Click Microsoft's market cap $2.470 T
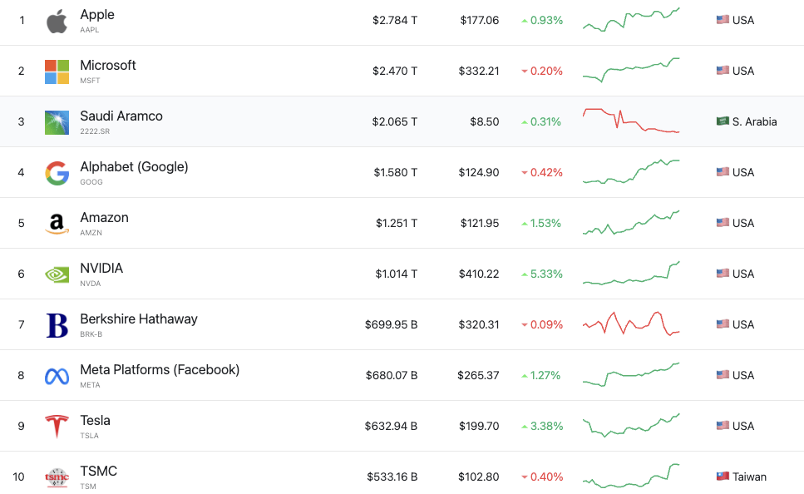 pos(395,72)
